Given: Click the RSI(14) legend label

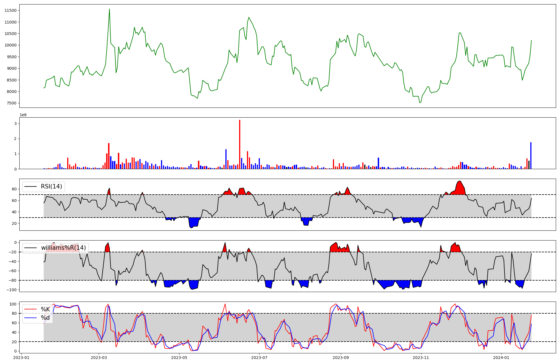Looking at the screenshot, I should tap(52, 186).
